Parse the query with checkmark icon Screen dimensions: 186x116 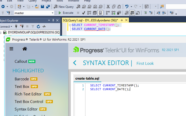(x=83, y=13)
